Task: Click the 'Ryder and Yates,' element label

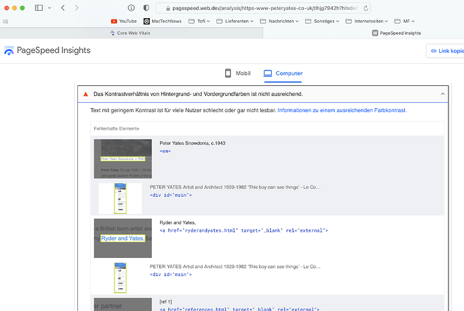Action: [x=178, y=222]
